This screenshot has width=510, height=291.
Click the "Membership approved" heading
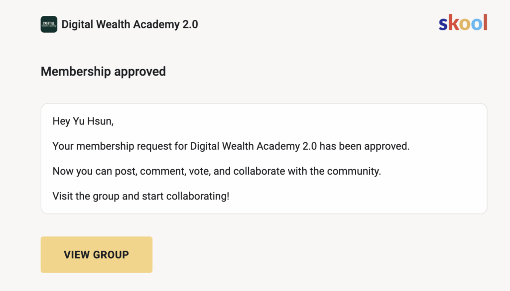tap(103, 72)
